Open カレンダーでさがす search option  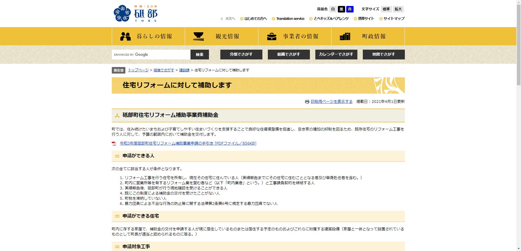[336, 54]
